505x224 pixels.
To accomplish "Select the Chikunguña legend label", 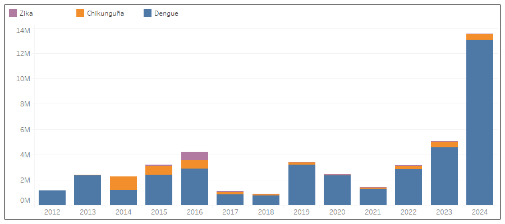I will click(x=105, y=13).
